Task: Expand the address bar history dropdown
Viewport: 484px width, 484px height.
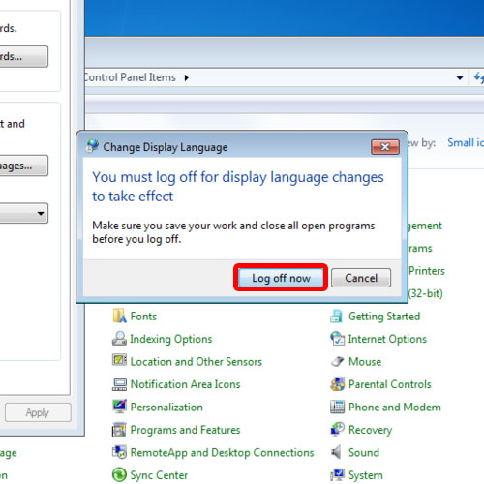Action: coord(460,77)
